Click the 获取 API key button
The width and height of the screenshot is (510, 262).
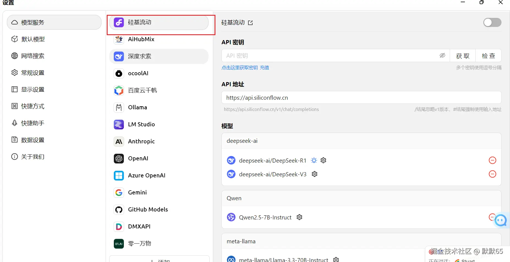click(x=463, y=56)
